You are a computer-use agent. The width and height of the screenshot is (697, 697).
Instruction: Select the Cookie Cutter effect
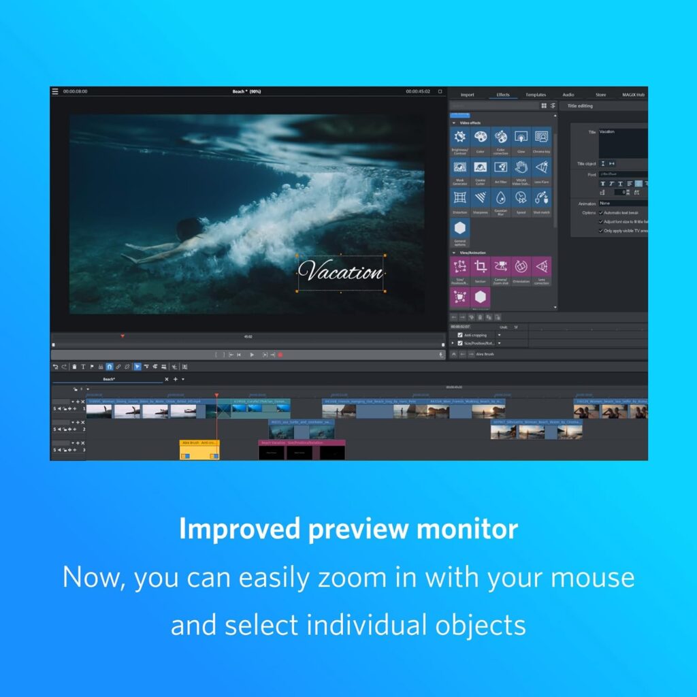click(481, 167)
